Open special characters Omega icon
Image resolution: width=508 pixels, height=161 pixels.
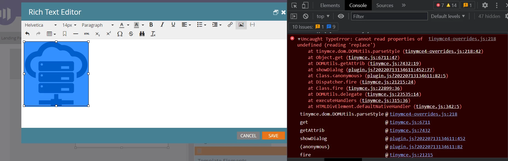click(x=120, y=34)
